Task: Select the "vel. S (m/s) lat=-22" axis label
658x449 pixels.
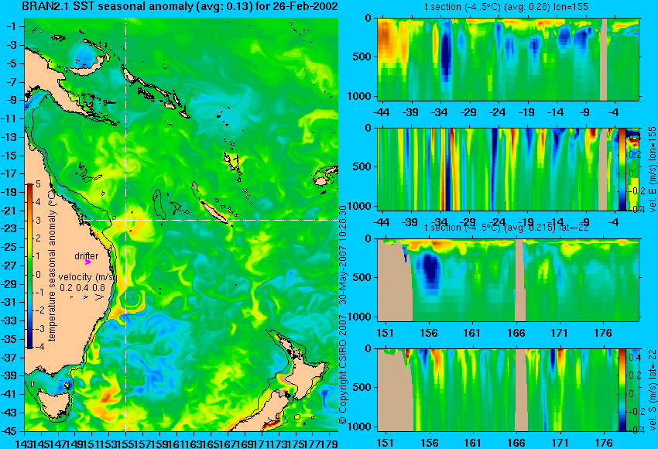Action: tap(652, 389)
